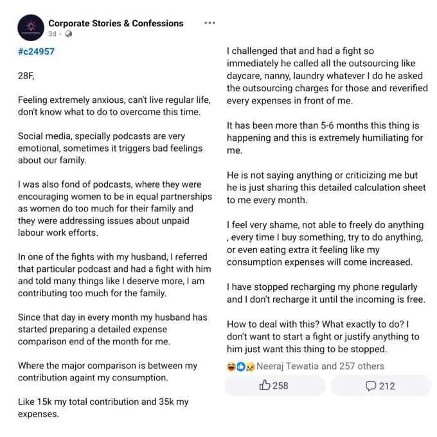Click the paragraph beginning 'I challenged that'
Viewport: 437px width, 437px height.
327,76
